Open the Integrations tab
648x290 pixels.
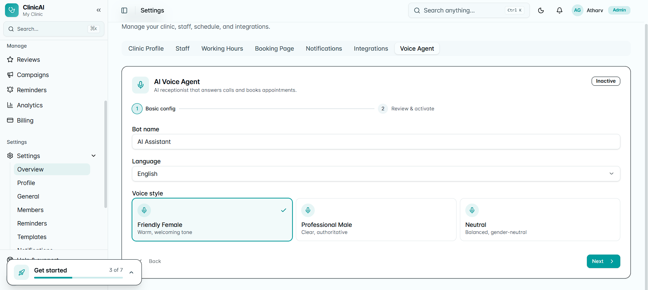(371, 49)
